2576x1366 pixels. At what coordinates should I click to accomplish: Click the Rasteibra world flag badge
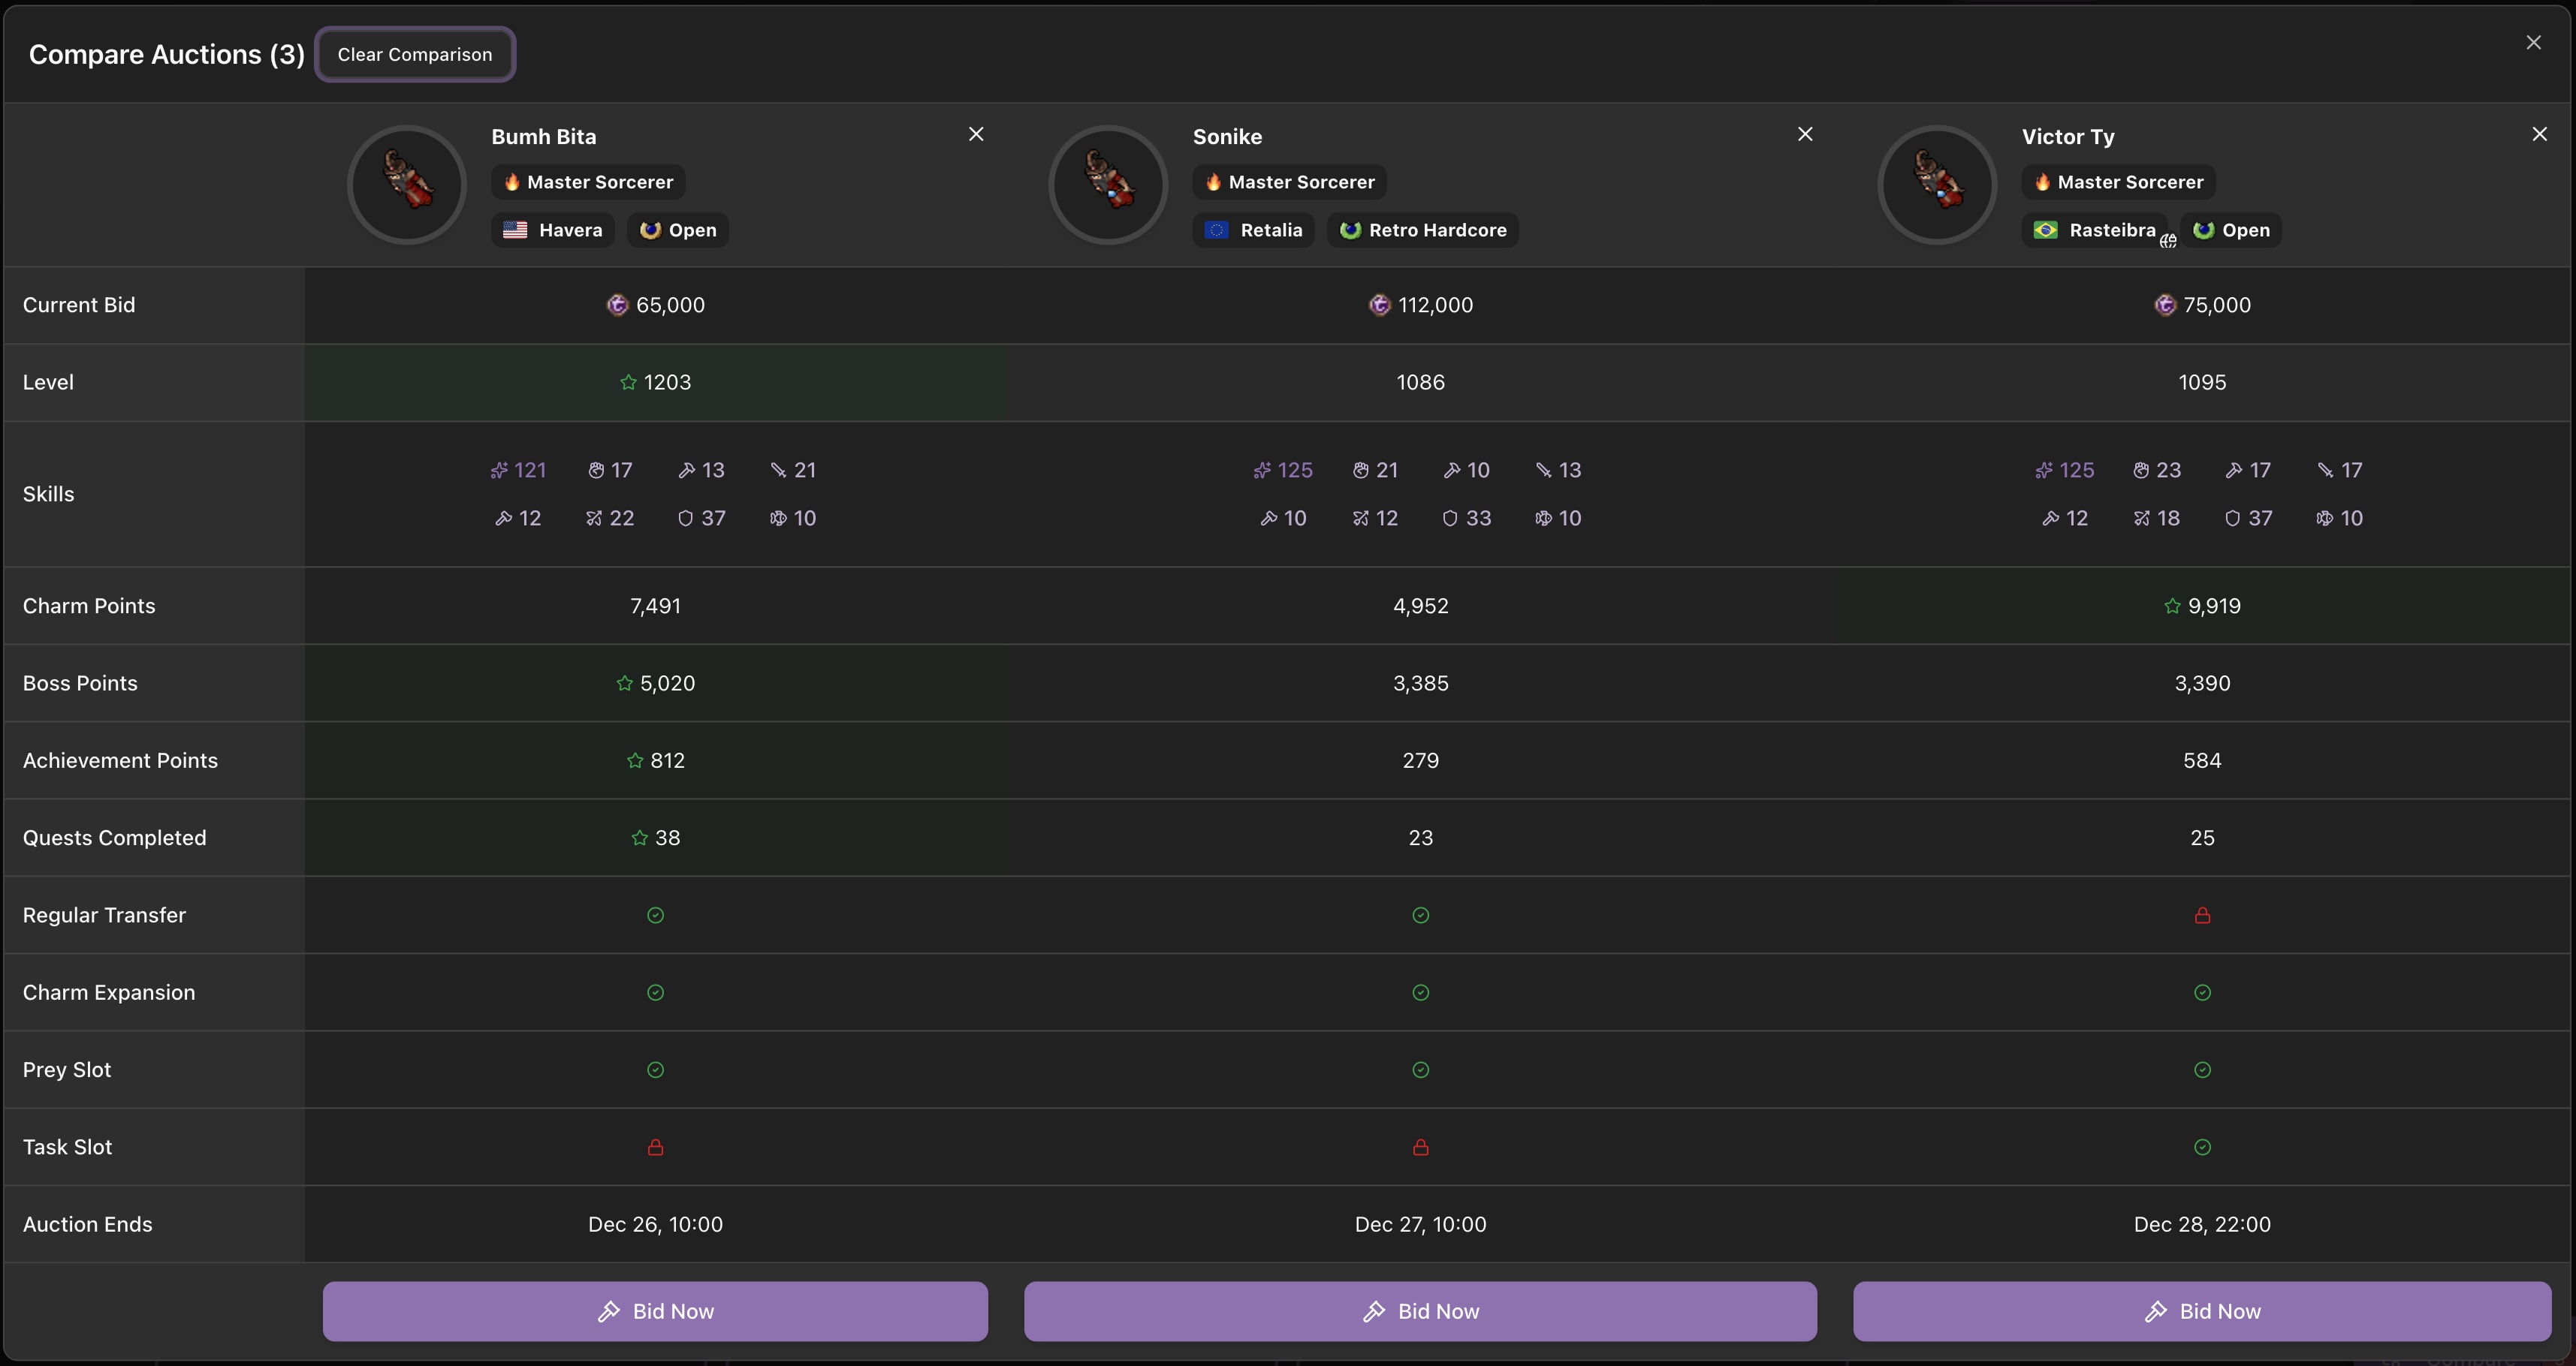2095,230
